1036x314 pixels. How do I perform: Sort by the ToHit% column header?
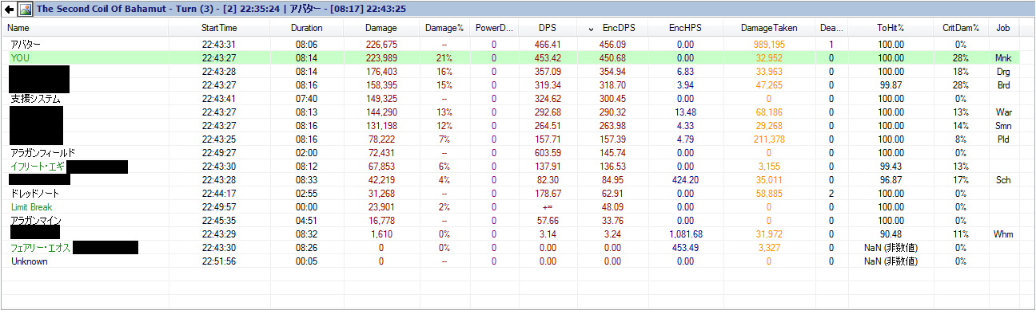pos(891,28)
